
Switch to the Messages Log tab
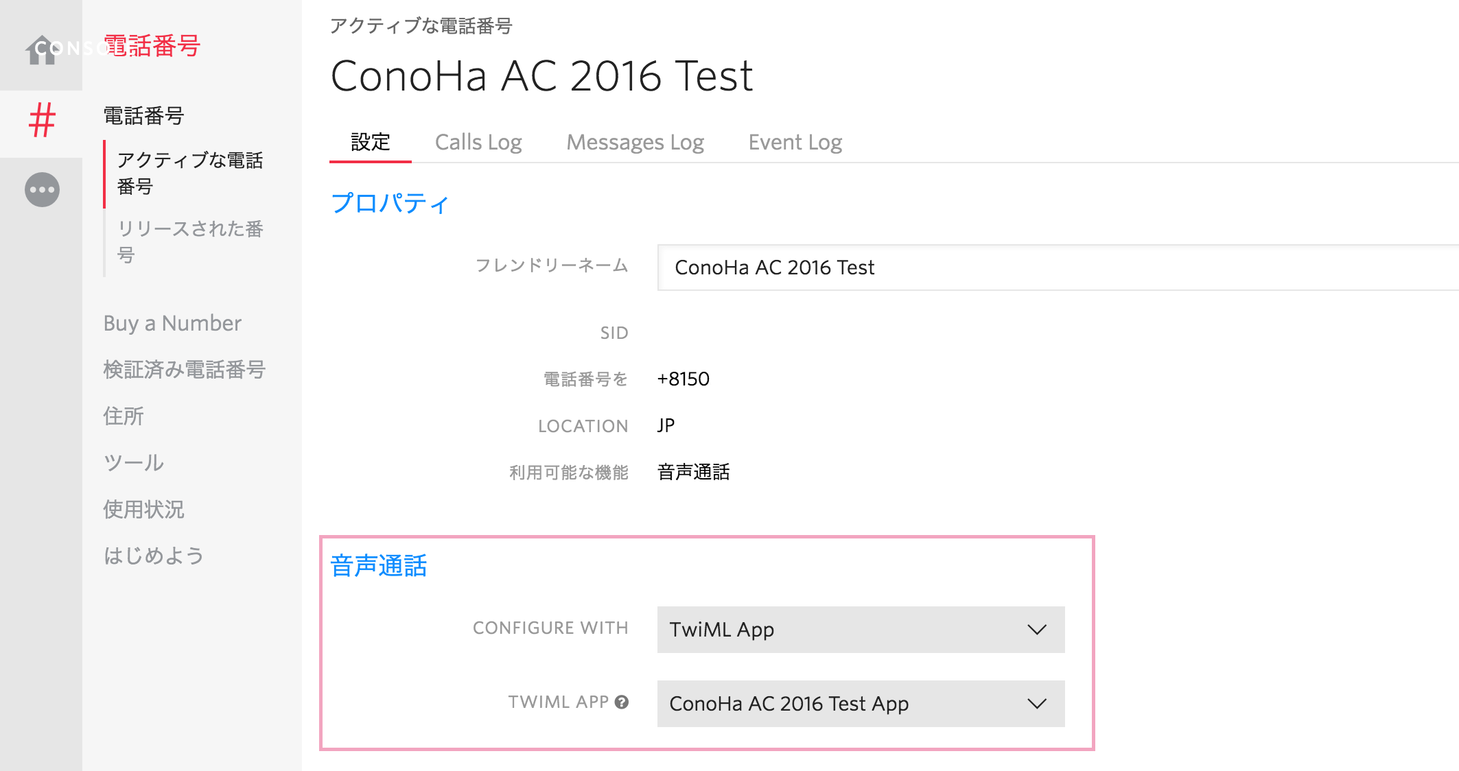635,141
